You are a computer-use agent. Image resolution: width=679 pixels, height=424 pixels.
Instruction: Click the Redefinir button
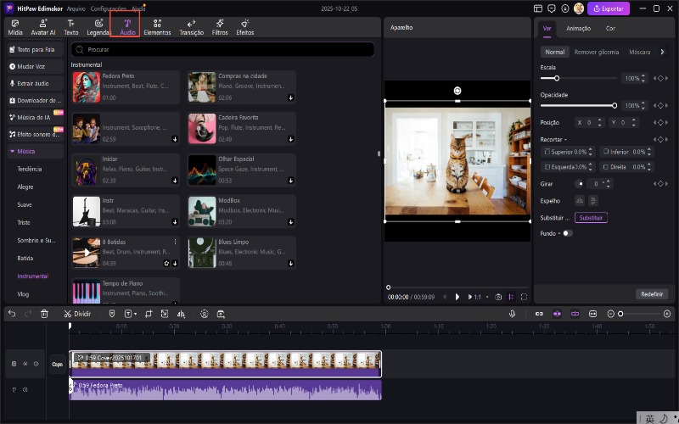(x=652, y=293)
